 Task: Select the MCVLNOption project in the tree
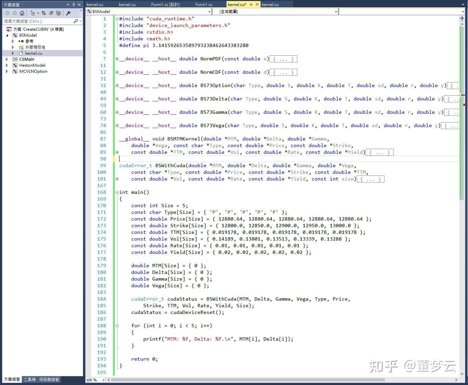(33, 71)
